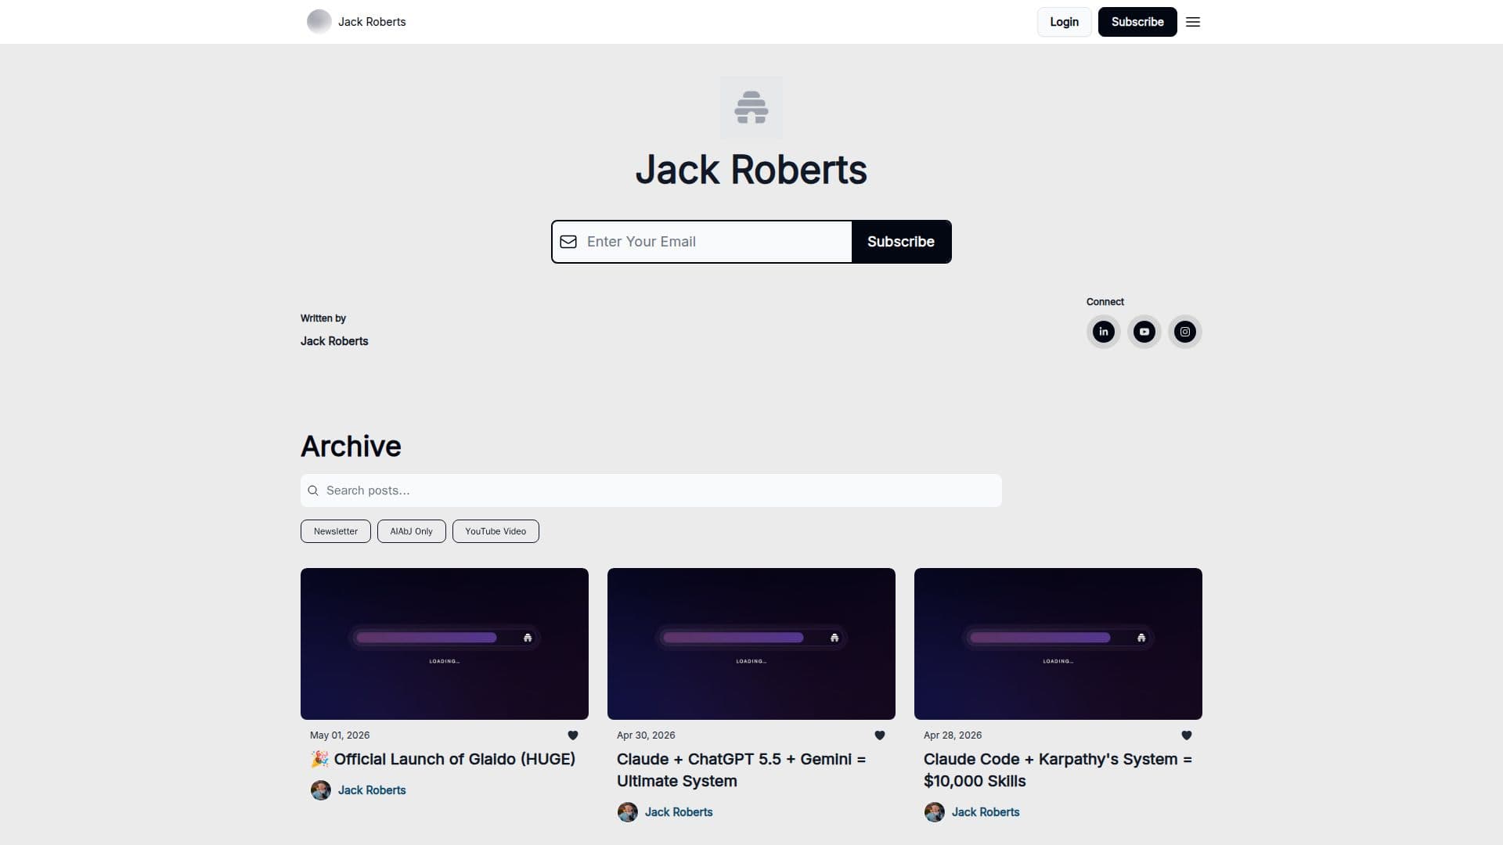Click Jack Roberts under Written by

(x=334, y=341)
